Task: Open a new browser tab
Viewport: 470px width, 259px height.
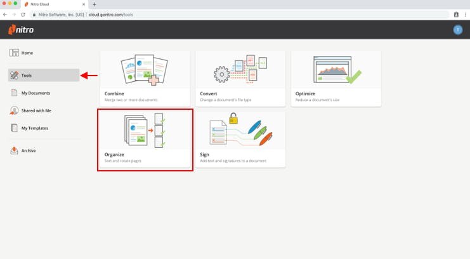Action: [x=95, y=4]
